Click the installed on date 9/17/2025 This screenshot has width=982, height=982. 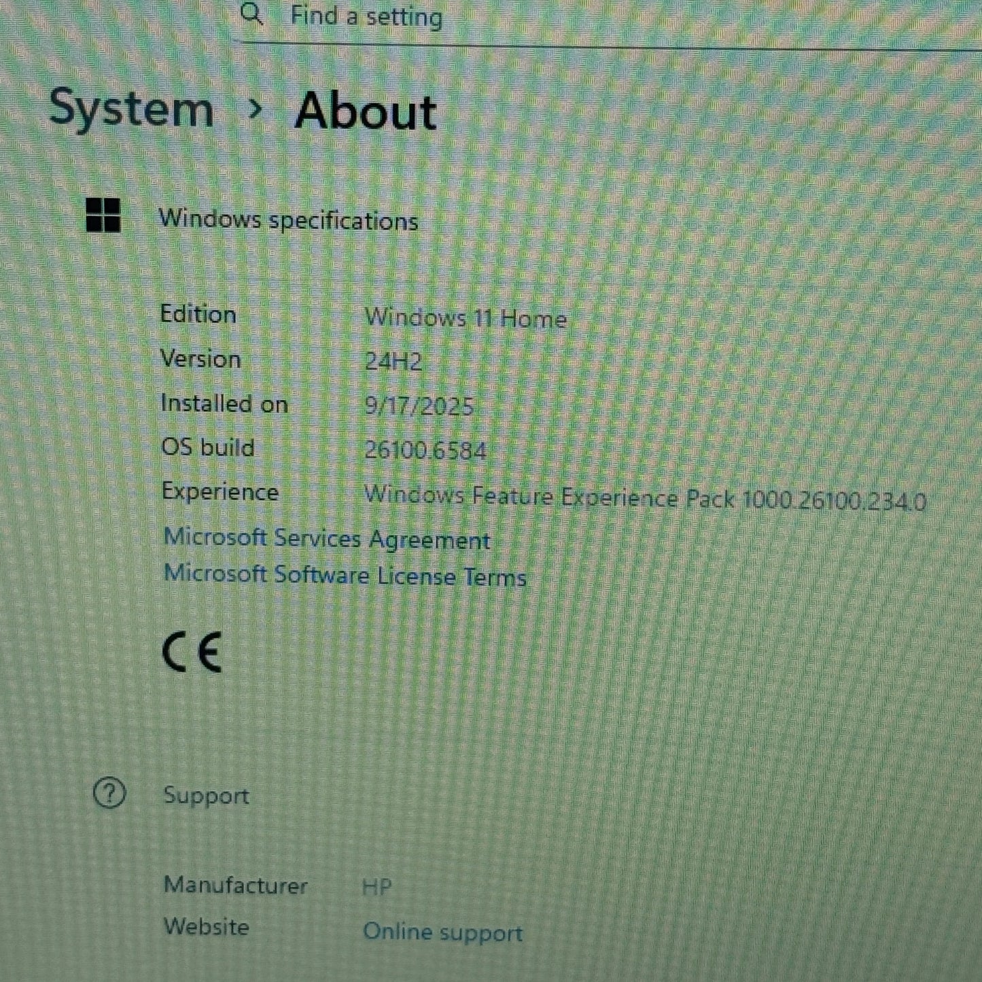click(419, 406)
